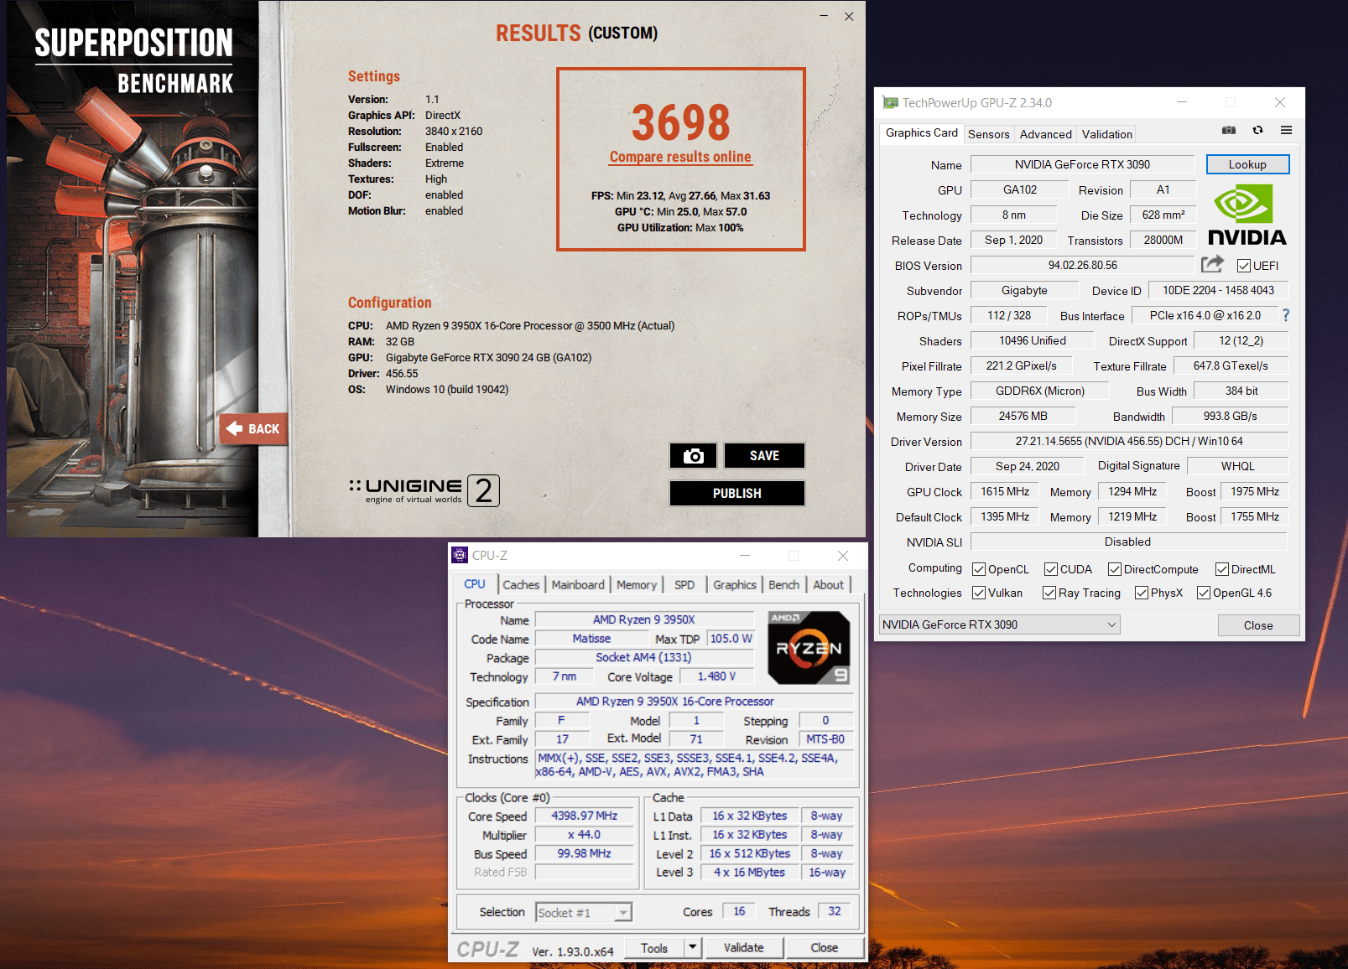This screenshot has height=969, width=1348.
Task: Open the About tab in CPU-Z
Action: (x=828, y=584)
